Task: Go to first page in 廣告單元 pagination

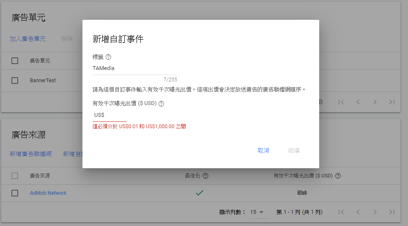Action: pyautogui.click(x=341, y=102)
